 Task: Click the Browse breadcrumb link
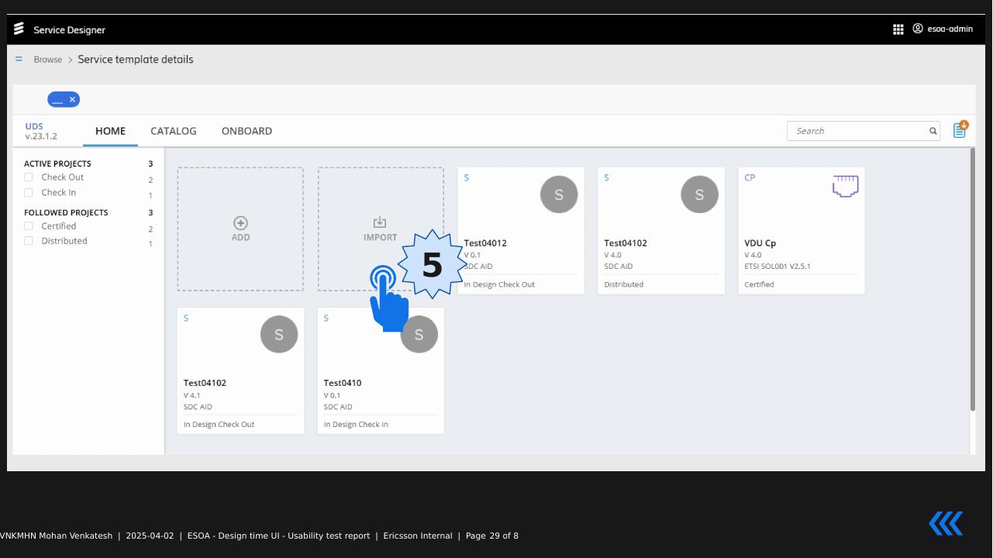[x=48, y=60]
